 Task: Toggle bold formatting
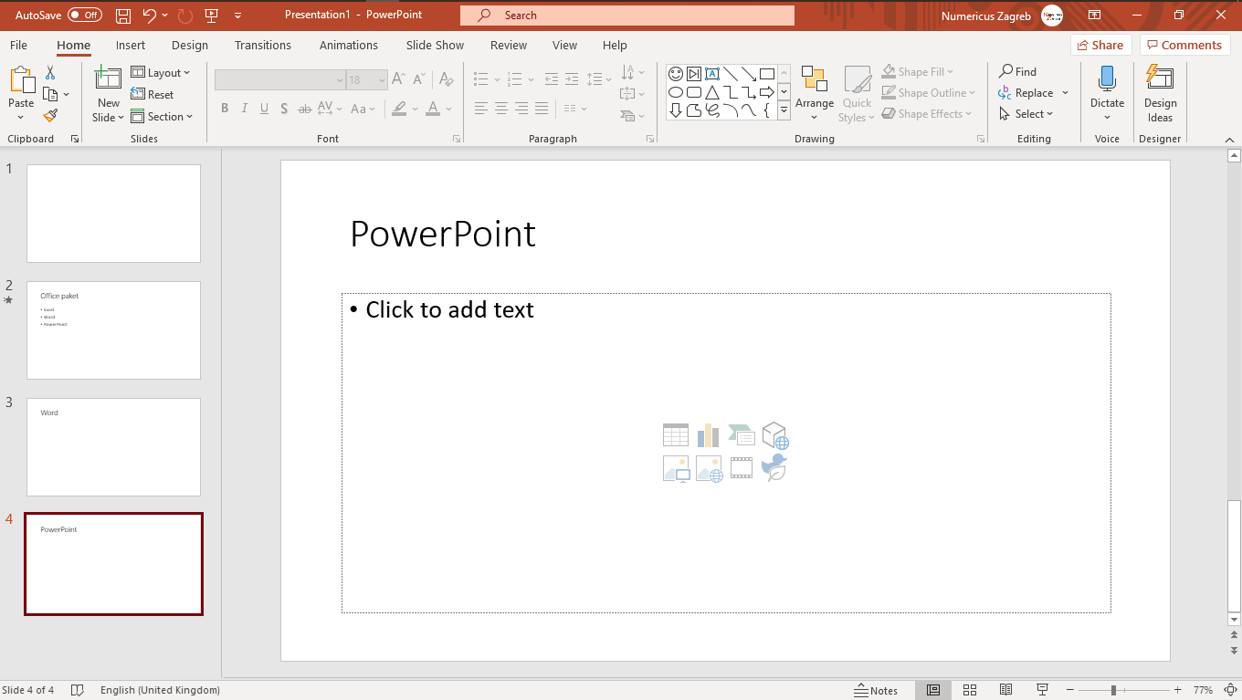tap(225, 108)
